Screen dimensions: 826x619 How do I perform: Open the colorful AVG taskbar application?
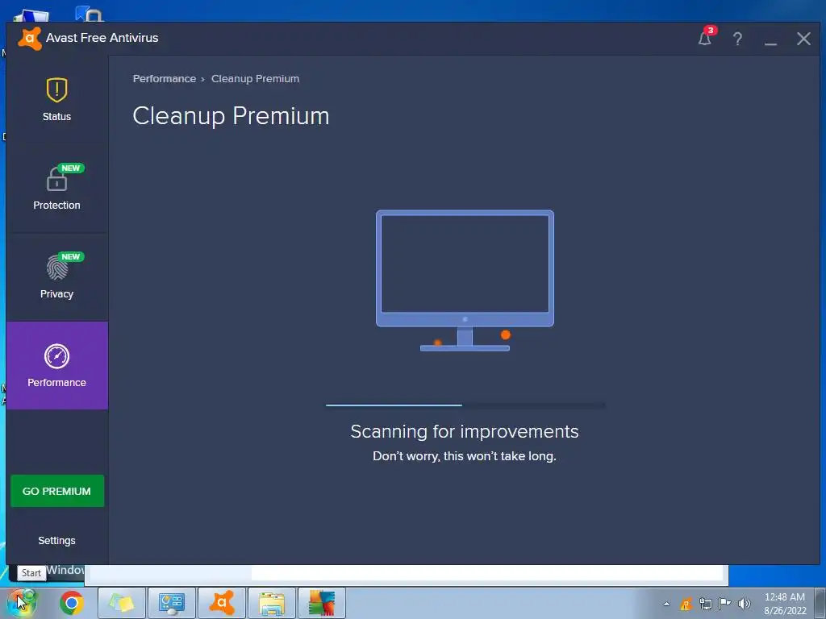322,603
